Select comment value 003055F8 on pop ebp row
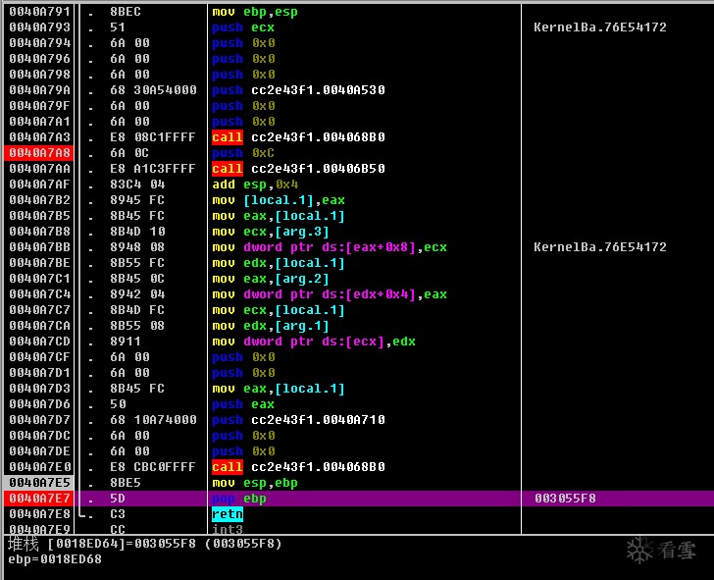 tap(565, 499)
